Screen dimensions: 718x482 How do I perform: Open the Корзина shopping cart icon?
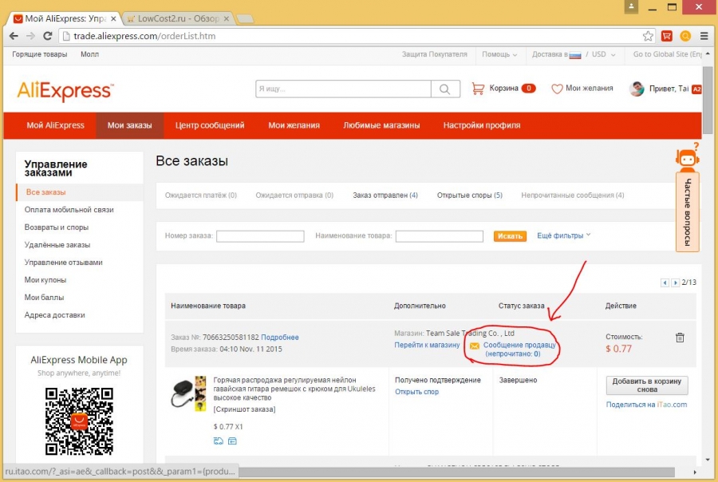coord(479,89)
